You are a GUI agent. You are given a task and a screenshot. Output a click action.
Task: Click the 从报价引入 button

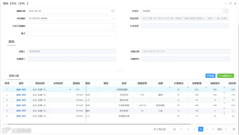(x=225, y=76)
